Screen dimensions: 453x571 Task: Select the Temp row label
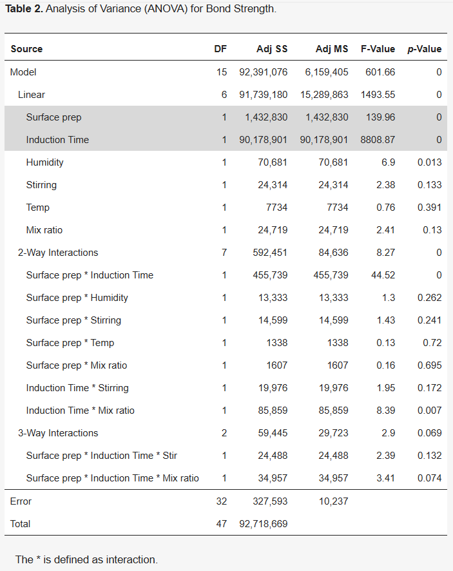37,208
